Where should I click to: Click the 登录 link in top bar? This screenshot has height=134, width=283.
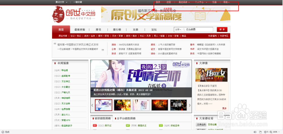(158, 2)
